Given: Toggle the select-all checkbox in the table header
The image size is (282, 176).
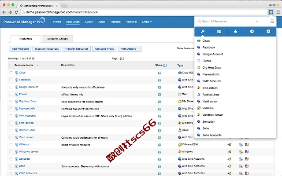Looking at the screenshot, I should point(11,65).
